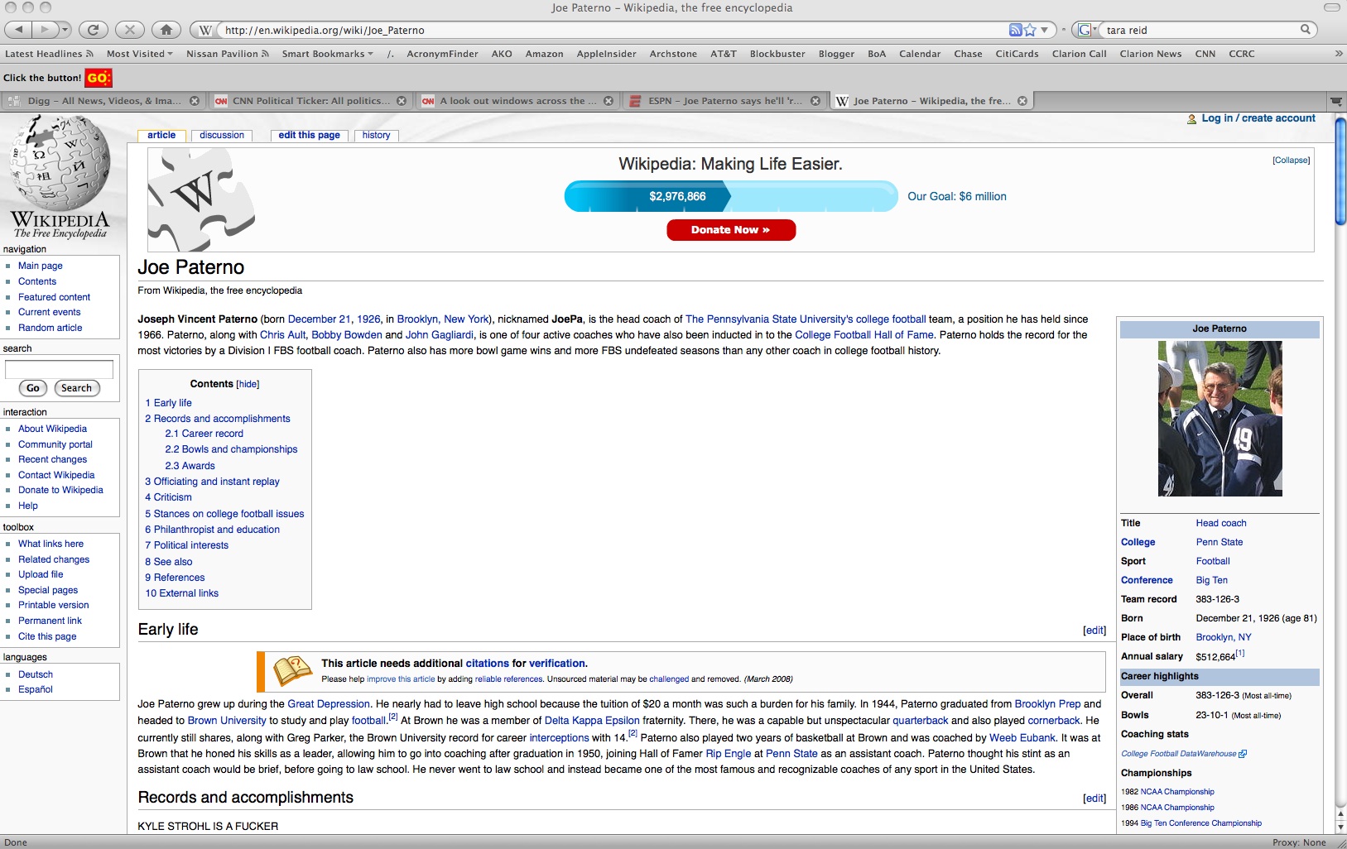Open the Deutsch language link
1347x849 pixels.
pyautogui.click(x=36, y=674)
